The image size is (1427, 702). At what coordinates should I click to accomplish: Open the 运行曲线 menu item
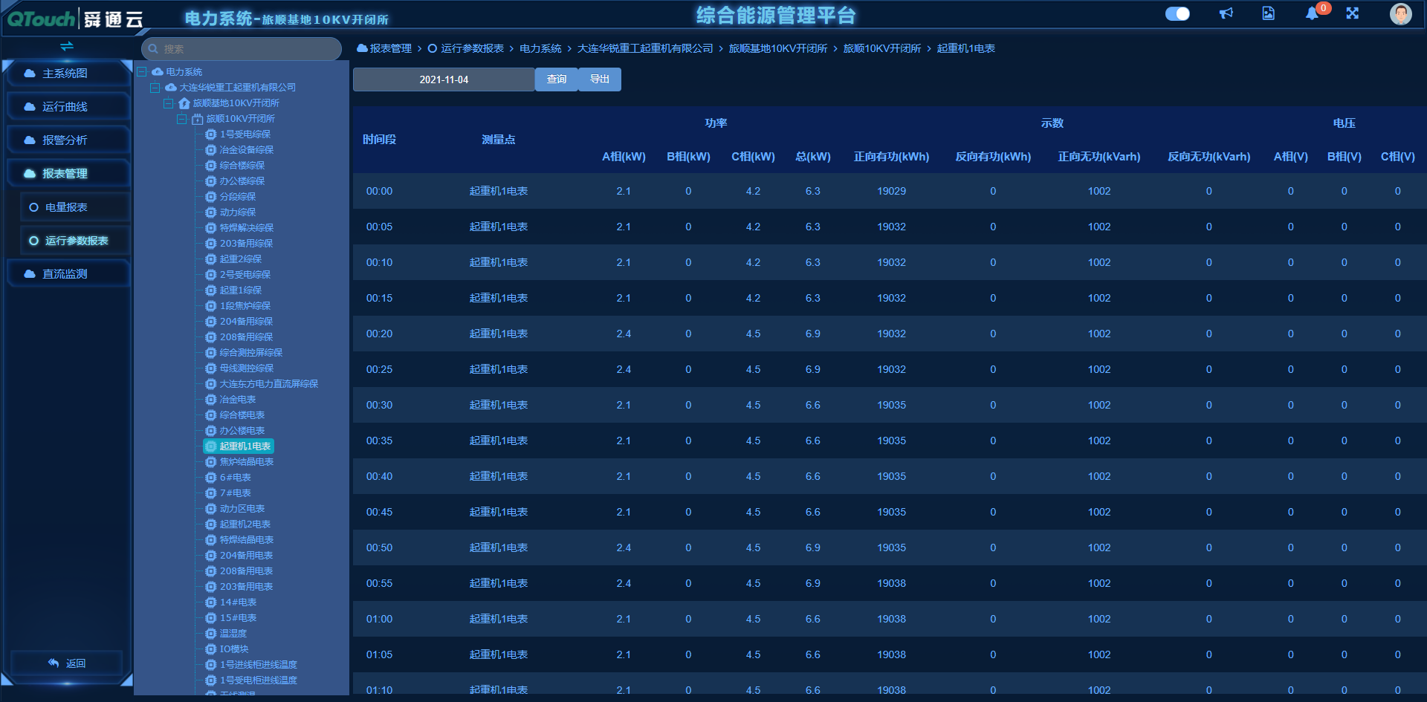[65, 107]
